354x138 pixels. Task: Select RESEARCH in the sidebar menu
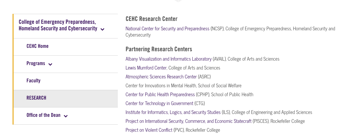click(x=36, y=98)
